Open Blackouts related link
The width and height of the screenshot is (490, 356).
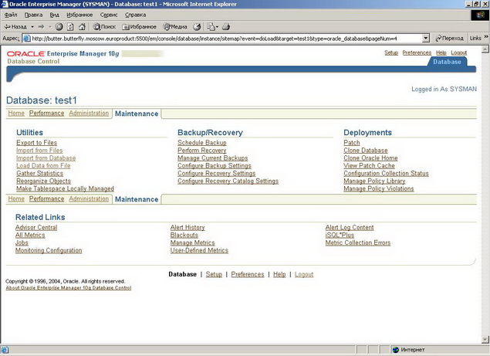[184, 235]
